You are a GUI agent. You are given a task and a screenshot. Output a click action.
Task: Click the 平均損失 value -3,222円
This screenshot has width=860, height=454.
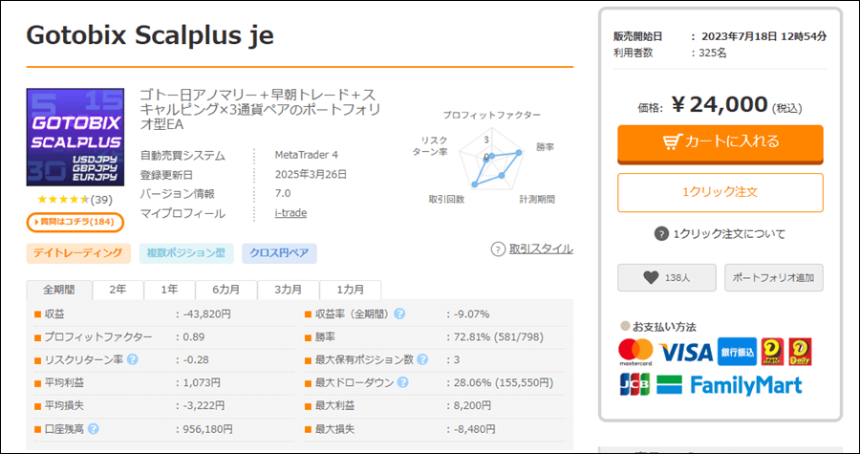(203, 406)
